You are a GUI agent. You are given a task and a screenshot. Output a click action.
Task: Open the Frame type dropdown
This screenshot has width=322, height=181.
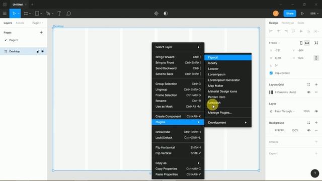[275, 43]
